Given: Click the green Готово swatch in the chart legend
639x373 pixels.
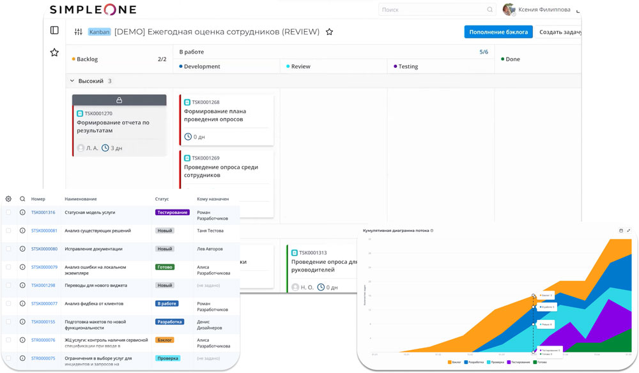Looking at the screenshot, I should (535, 362).
